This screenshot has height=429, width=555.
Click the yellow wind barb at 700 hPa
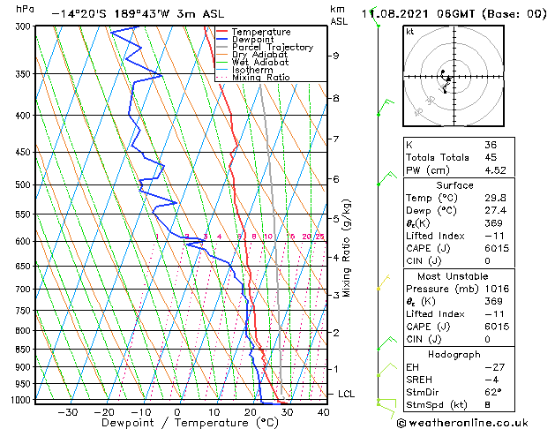pos(384,282)
